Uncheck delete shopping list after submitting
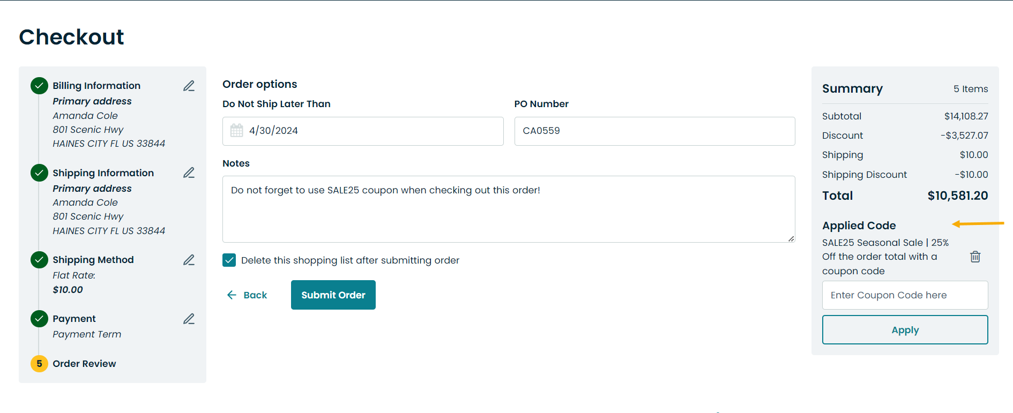 click(229, 260)
